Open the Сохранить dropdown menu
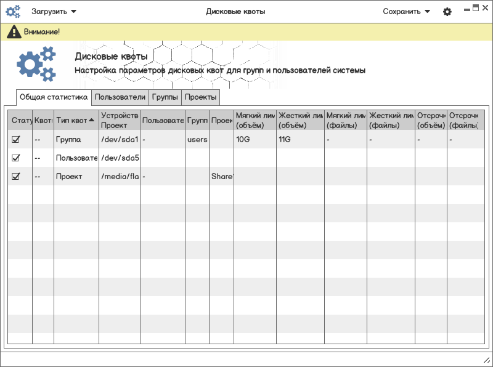 [x=406, y=12]
